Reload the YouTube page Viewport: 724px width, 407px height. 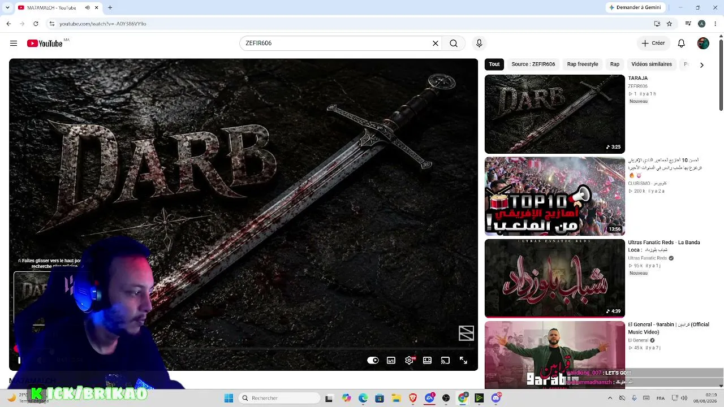click(36, 24)
